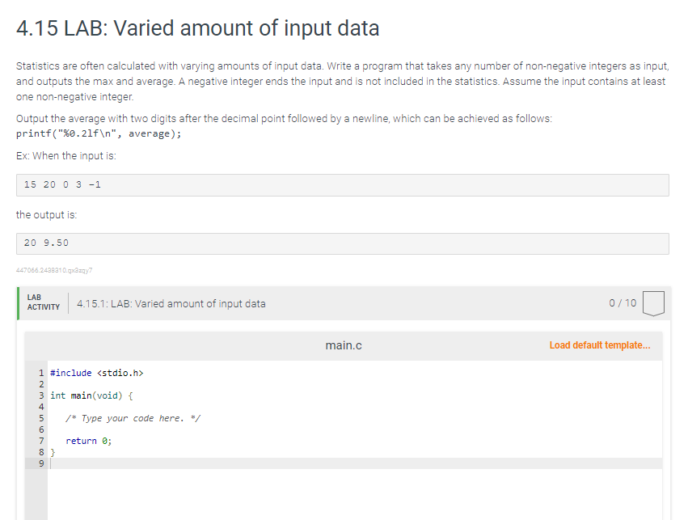
Task: Click the '#include <stdio.h>' line
Action: click(x=97, y=373)
